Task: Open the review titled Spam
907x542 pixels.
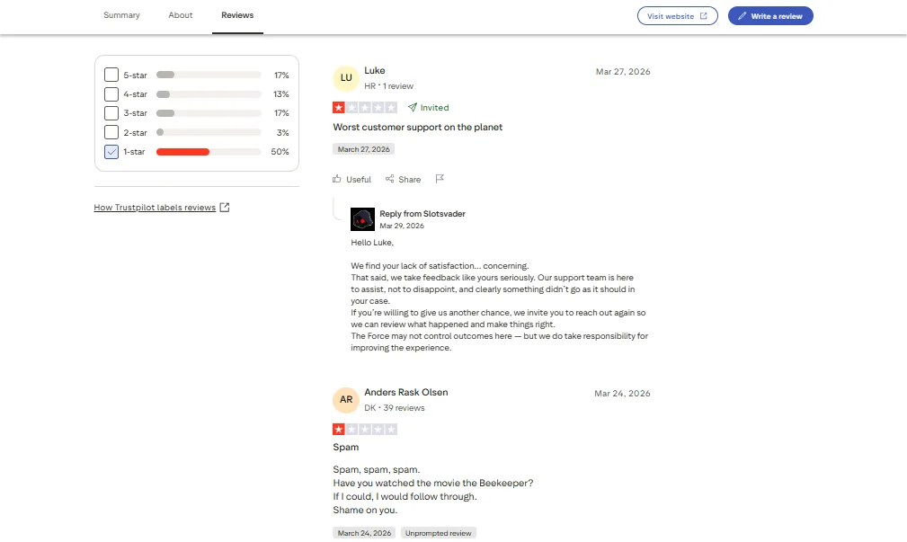Action: tap(346, 447)
